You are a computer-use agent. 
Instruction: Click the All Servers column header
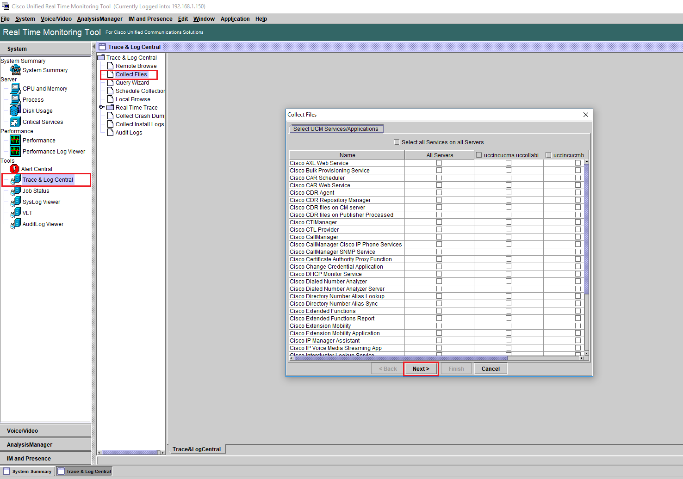(x=440, y=155)
